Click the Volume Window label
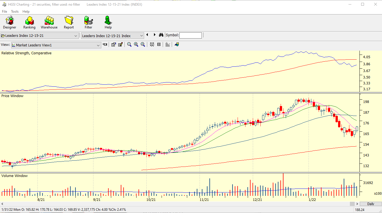 click(14, 176)
